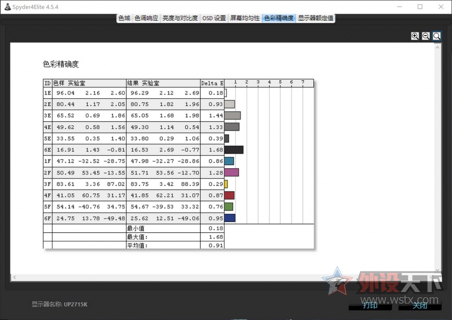
Task: Click the left arrow of the horizontal scrollbar
Action: point(15,277)
